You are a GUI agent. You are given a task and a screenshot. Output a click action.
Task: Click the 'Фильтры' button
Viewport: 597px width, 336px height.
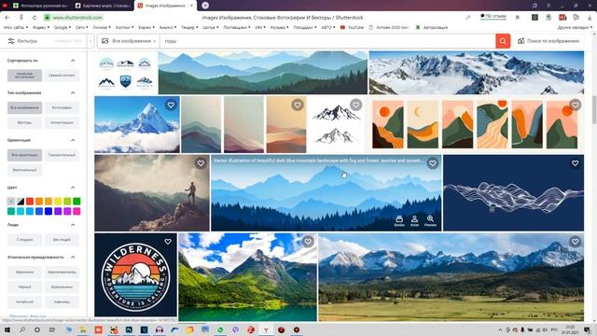point(22,41)
